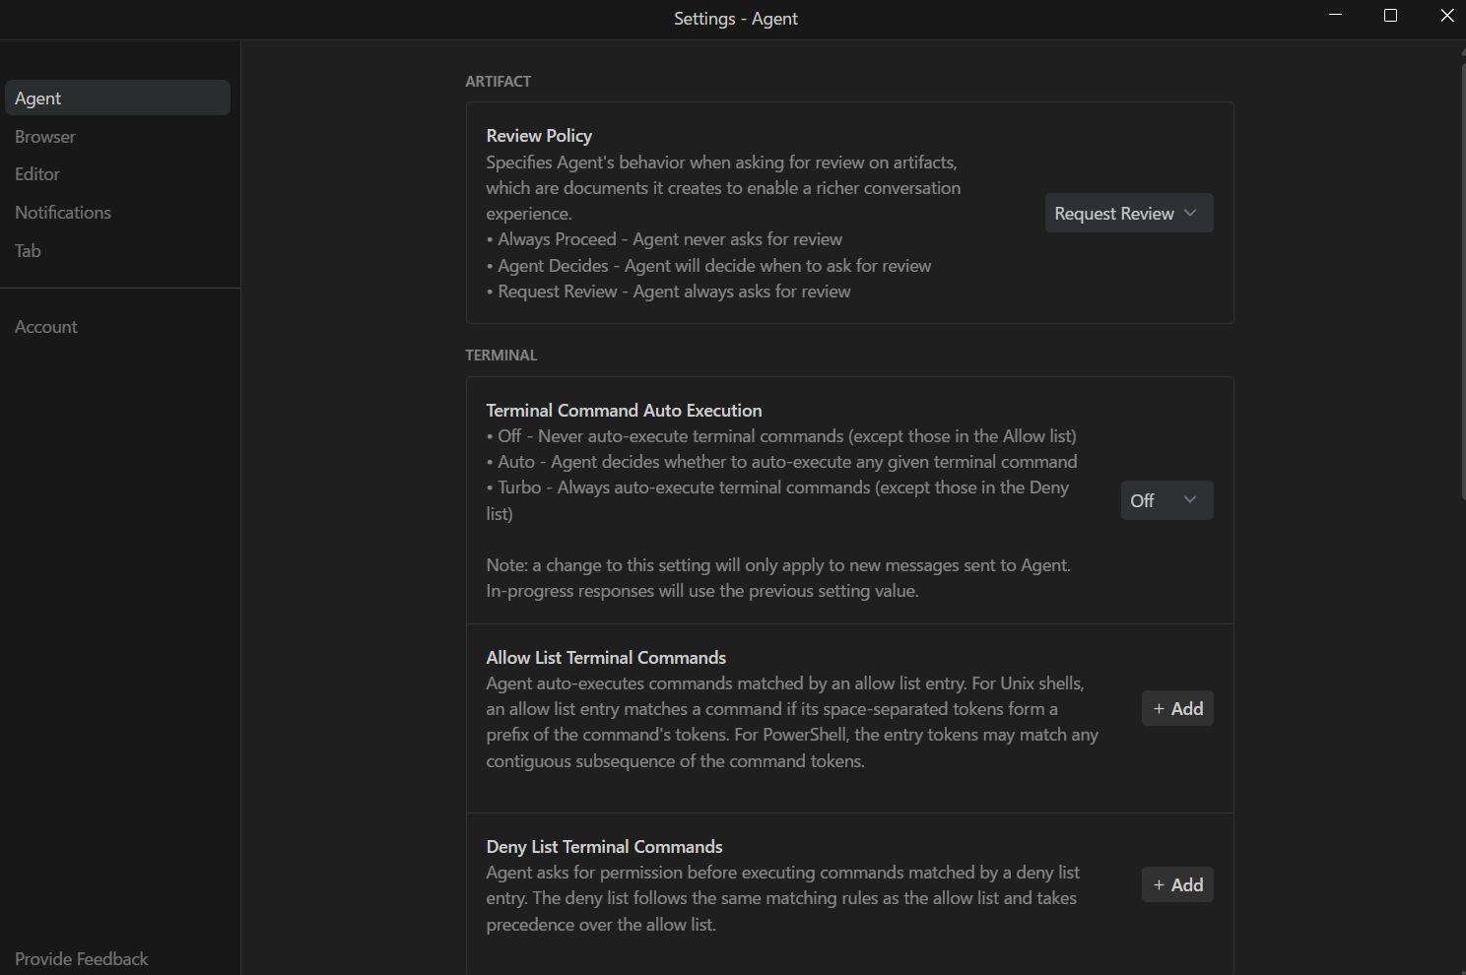1466x975 pixels.
Task: Maximize the Settings window
Action: 1391,16
